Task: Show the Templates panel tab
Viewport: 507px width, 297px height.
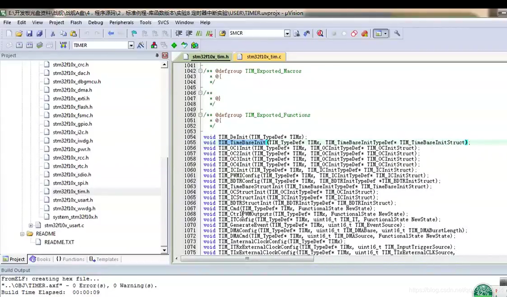Action: click(104, 259)
